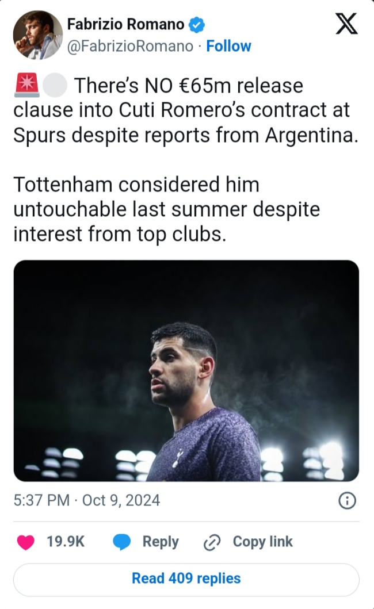
Task: Click the blue reply speech bubble icon
Action: tap(122, 542)
